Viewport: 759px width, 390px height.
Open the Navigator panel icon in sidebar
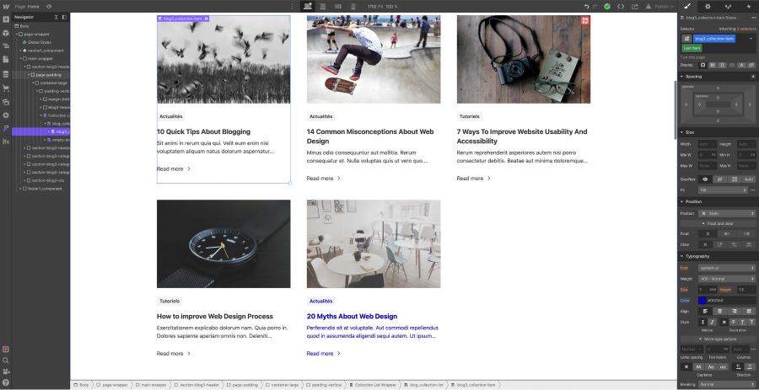click(6, 46)
